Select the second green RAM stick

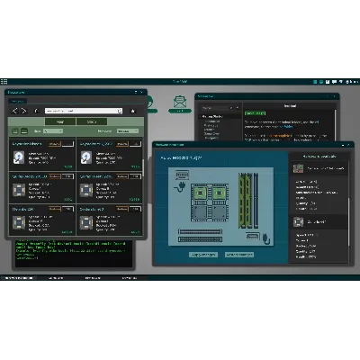pyautogui.click(x=247, y=200)
